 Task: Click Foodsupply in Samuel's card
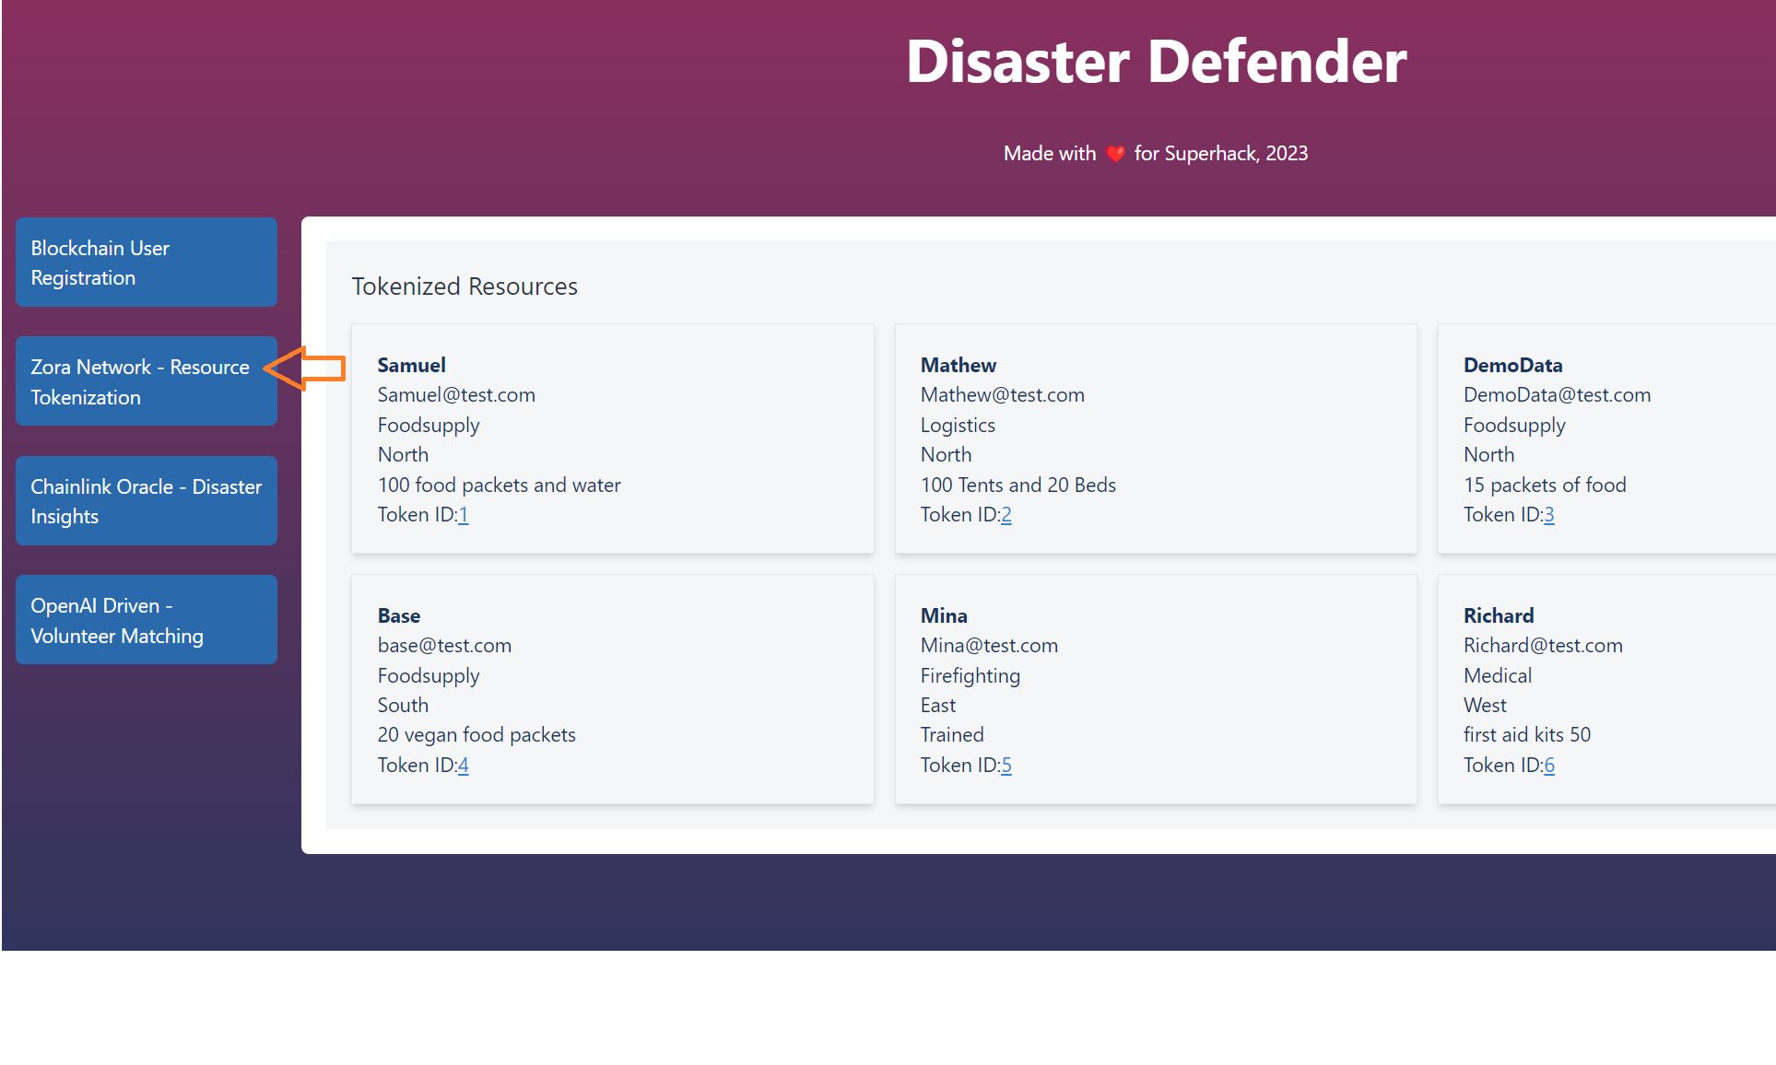tap(429, 426)
